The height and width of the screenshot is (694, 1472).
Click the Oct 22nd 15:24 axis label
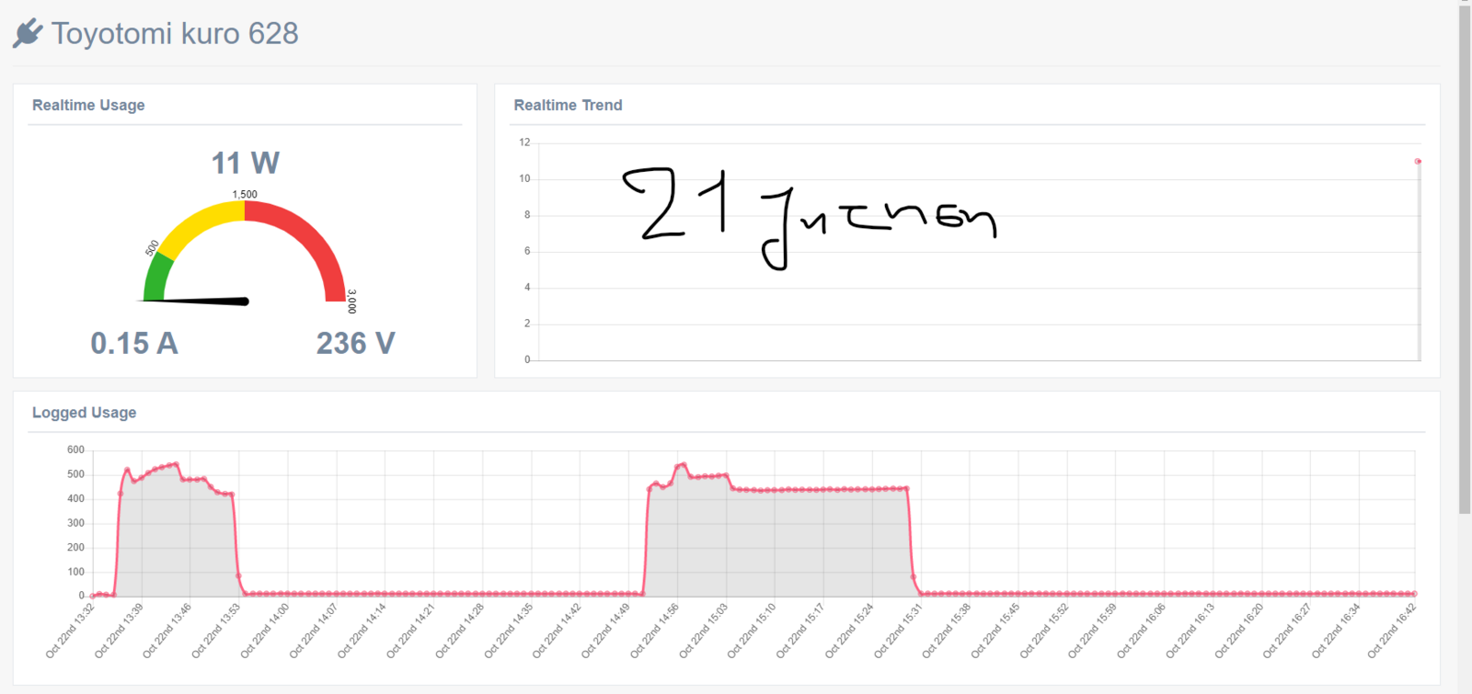[x=849, y=631]
